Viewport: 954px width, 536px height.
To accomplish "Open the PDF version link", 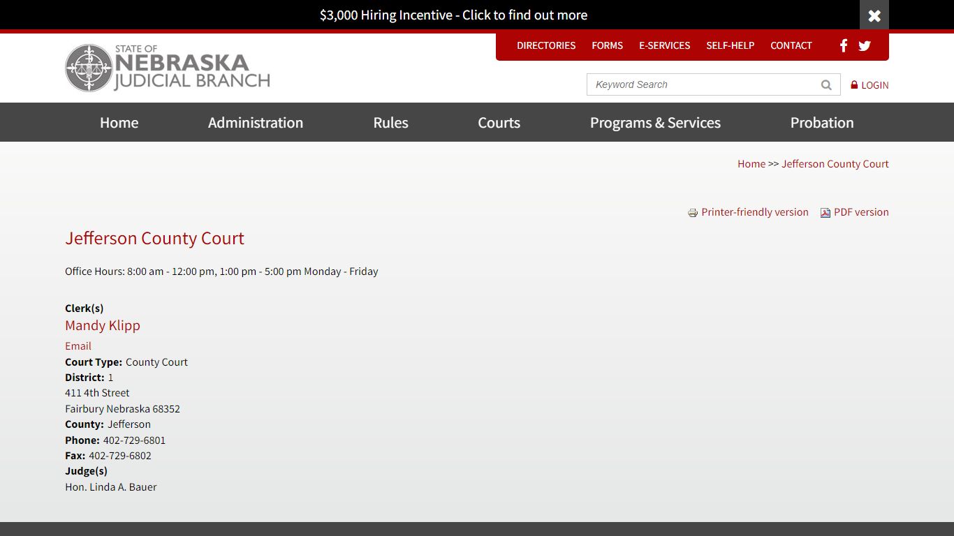I will point(861,212).
